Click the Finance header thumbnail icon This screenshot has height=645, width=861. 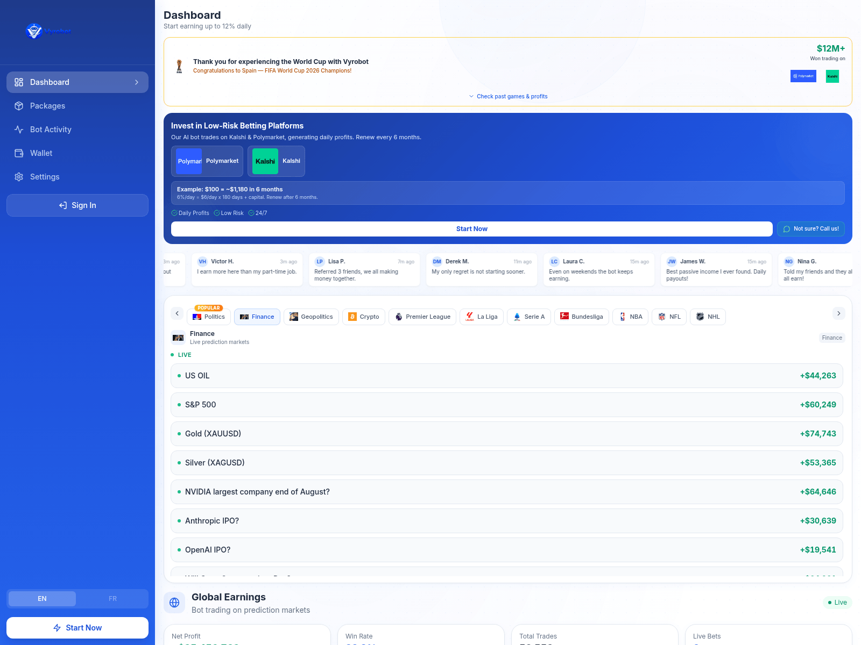178,338
